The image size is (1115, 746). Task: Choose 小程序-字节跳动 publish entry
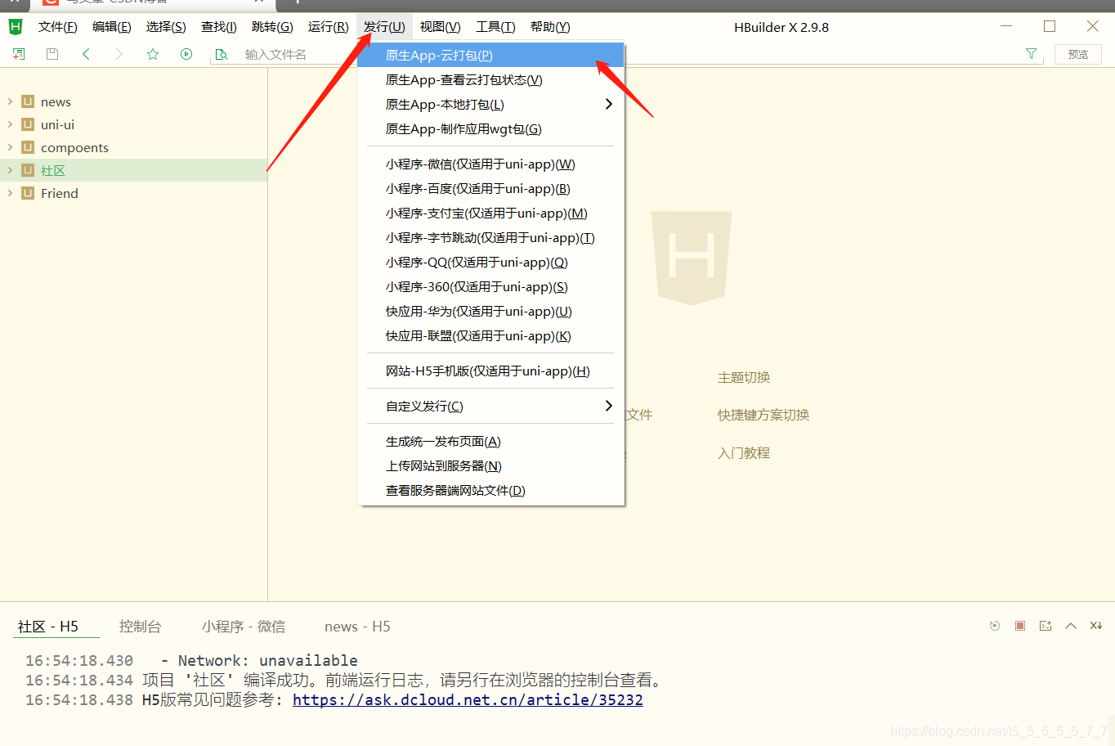click(490, 238)
